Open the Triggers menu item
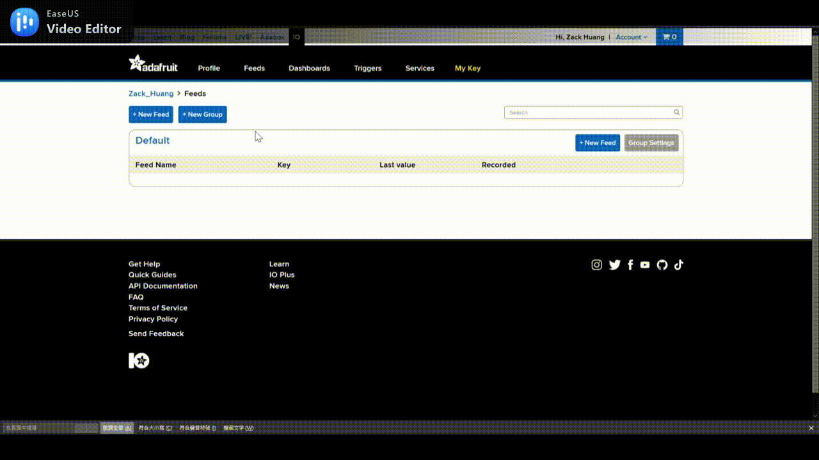The width and height of the screenshot is (819, 460). pyautogui.click(x=367, y=68)
